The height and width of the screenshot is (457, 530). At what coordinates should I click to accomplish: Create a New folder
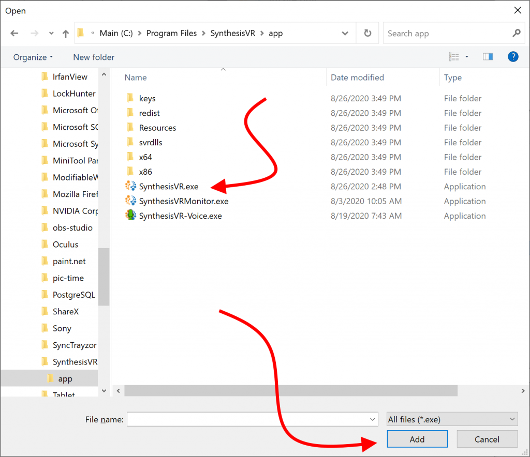[x=94, y=57]
